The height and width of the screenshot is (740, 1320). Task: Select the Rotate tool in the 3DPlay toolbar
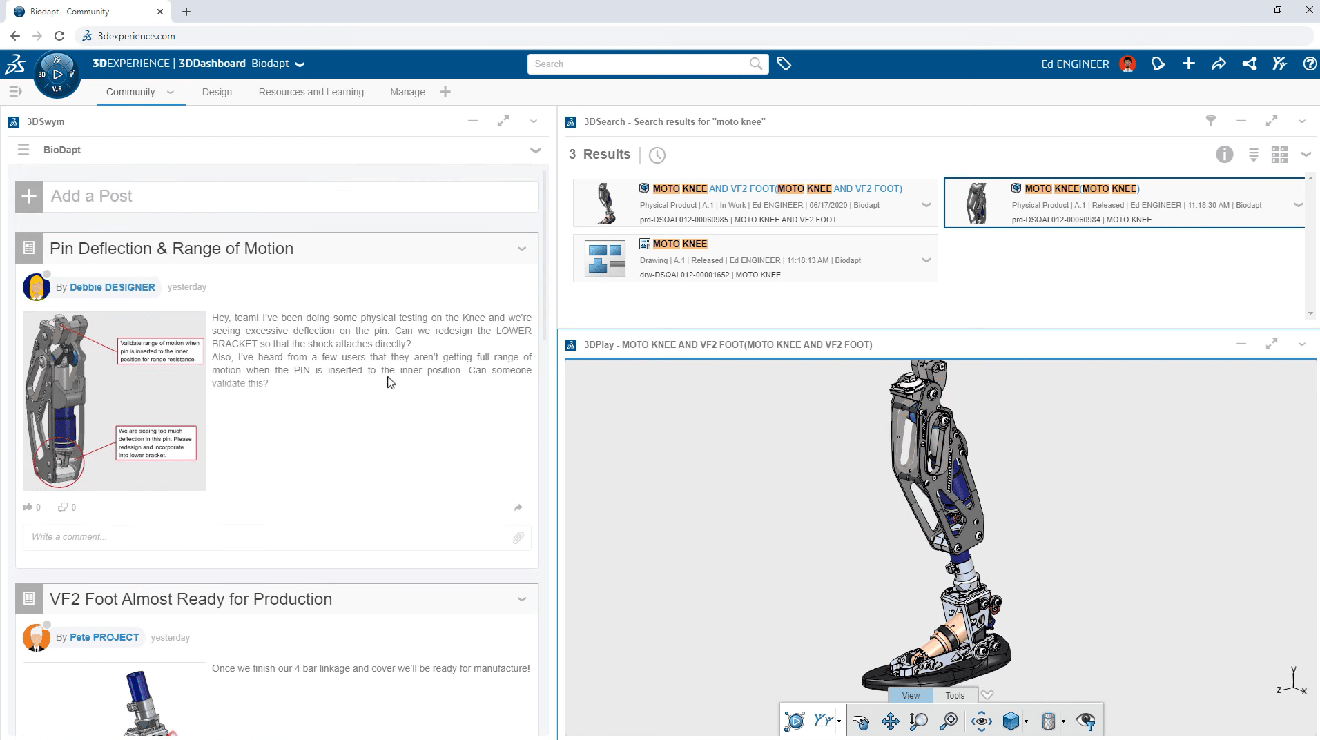pos(861,721)
